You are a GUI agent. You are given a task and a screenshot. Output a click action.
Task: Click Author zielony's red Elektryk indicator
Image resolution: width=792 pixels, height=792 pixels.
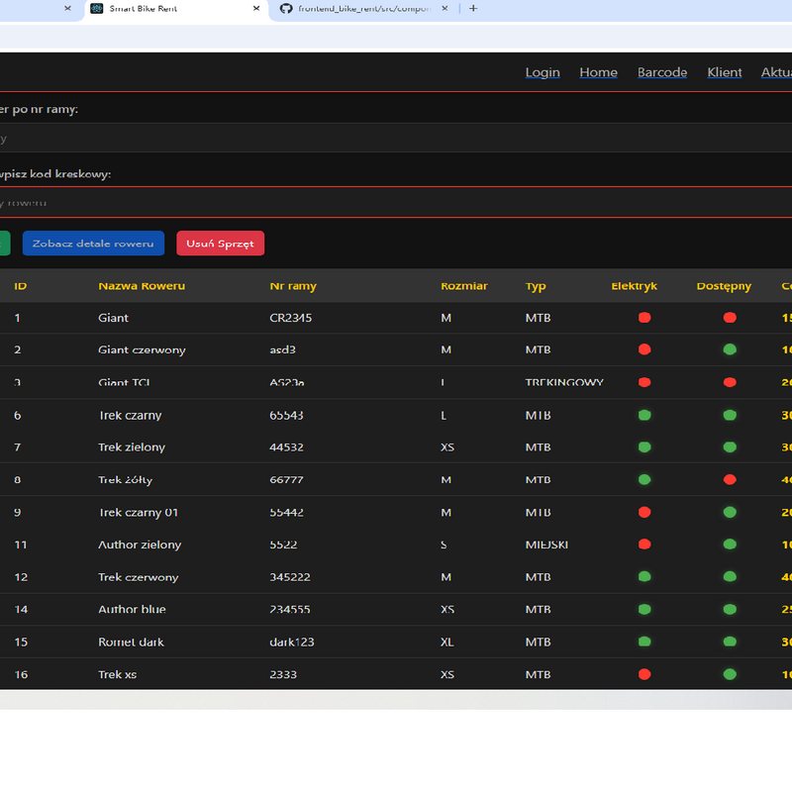(x=644, y=544)
